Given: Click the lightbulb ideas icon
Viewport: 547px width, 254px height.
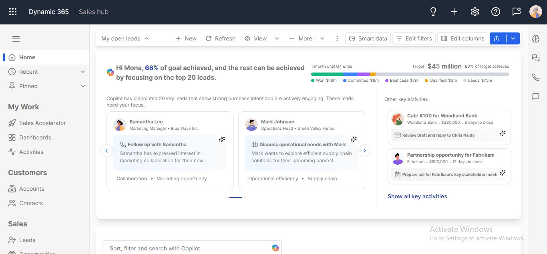Looking at the screenshot, I should [x=433, y=12].
